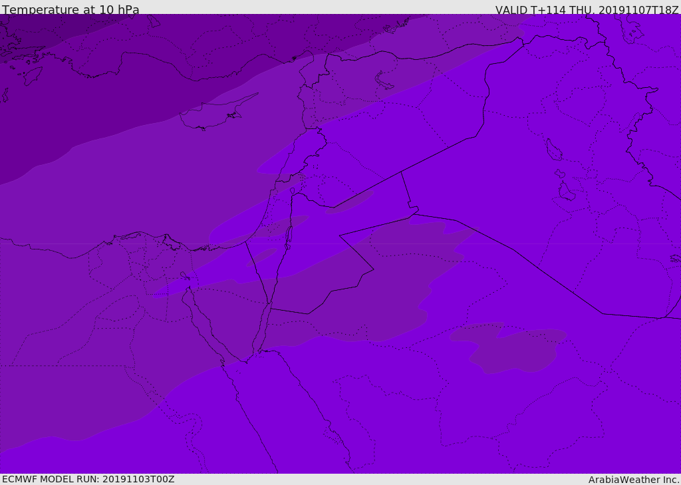The width and height of the screenshot is (681, 485).
Task: Click the 'VALID T+114 THU. 20191107T18Z' label
Action: 587,10
